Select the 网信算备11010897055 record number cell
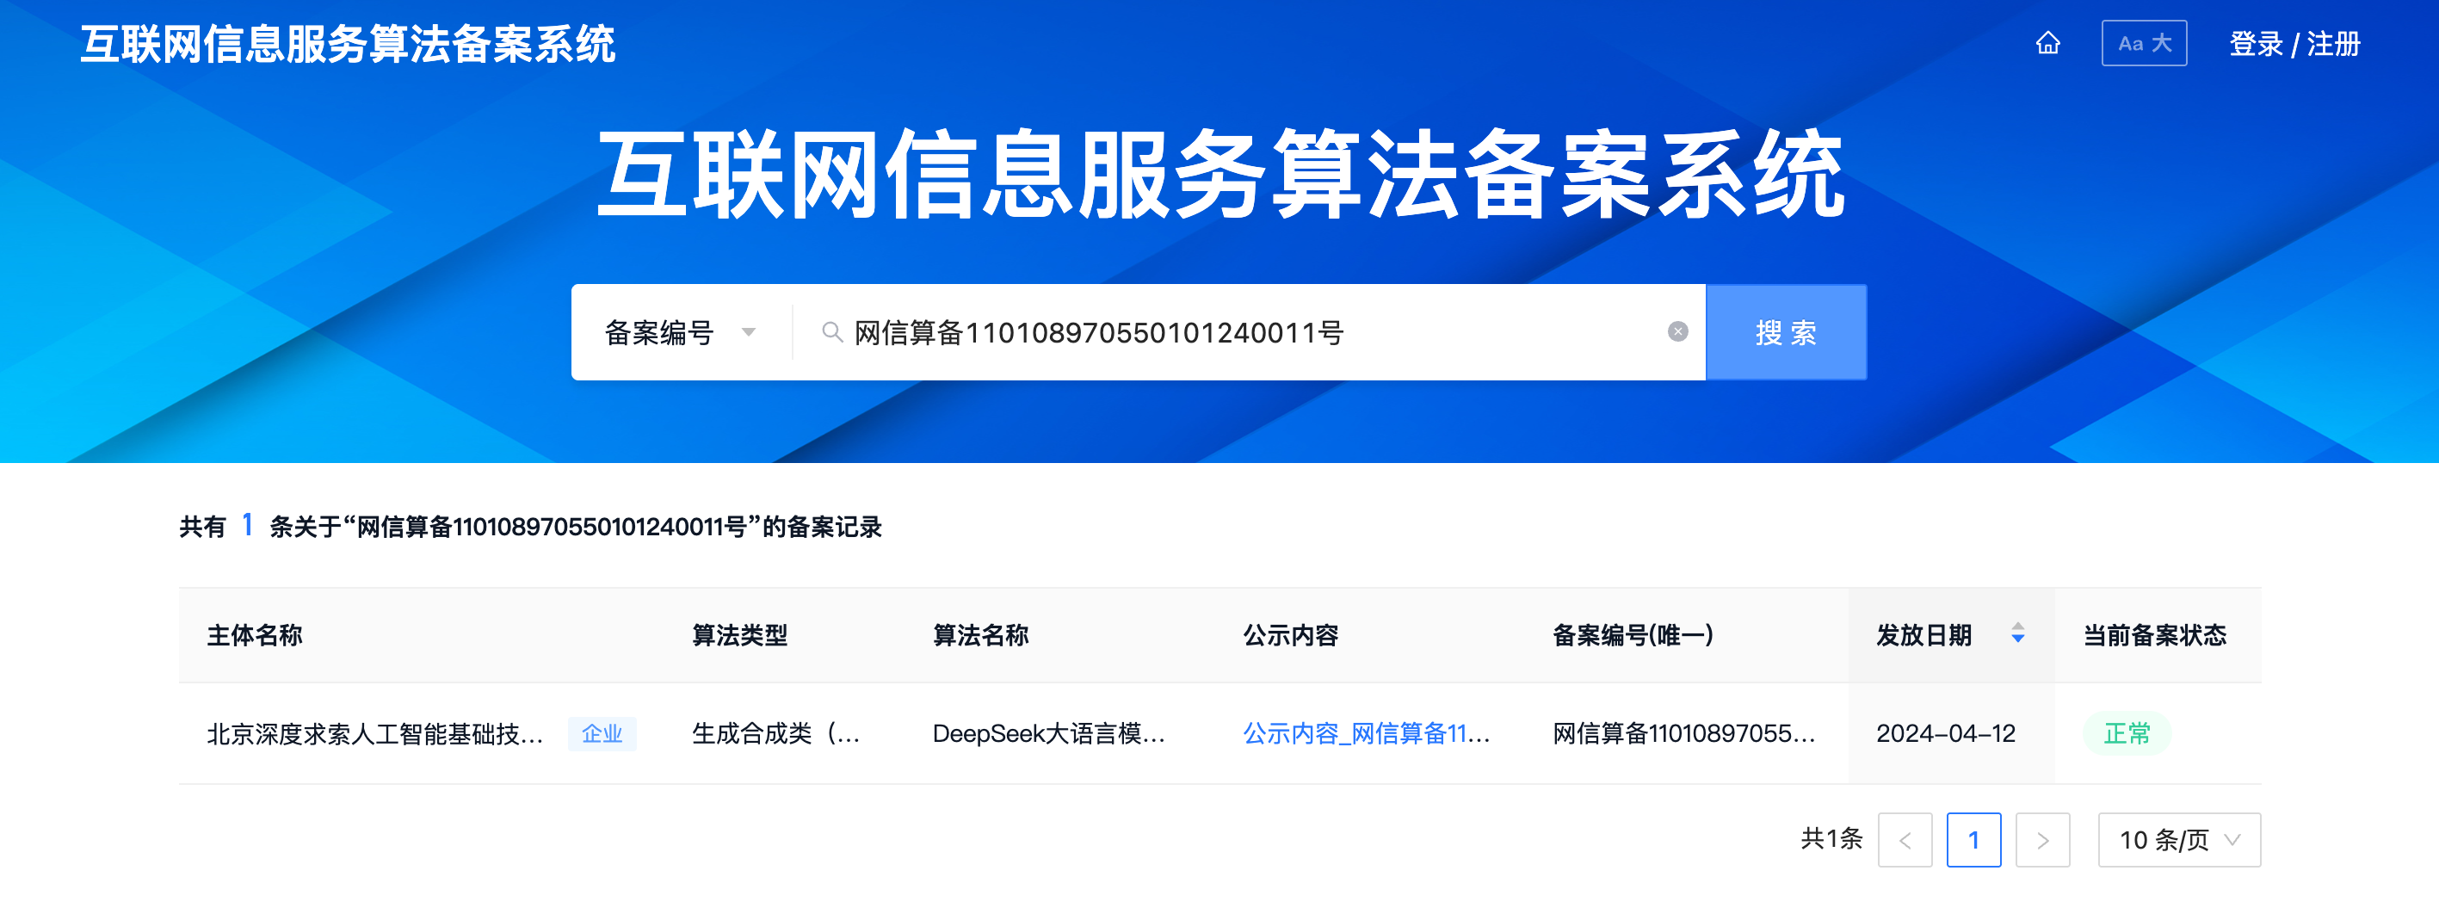 coord(1683,734)
